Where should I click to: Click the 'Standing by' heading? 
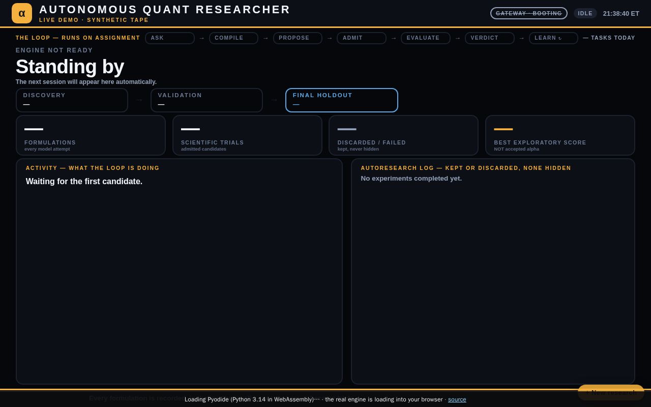(x=70, y=67)
